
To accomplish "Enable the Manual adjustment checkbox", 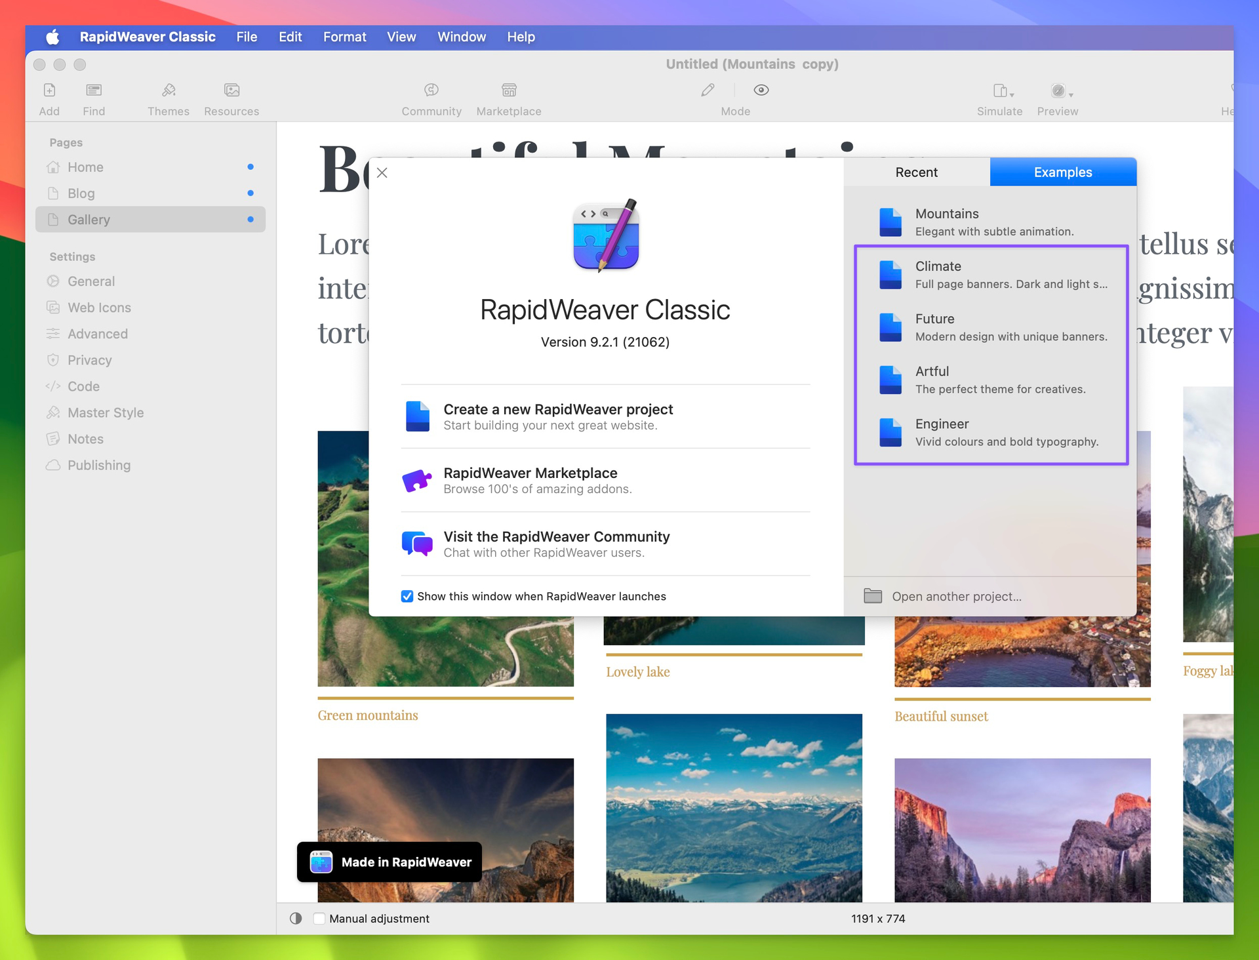I will click(x=319, y=918).
